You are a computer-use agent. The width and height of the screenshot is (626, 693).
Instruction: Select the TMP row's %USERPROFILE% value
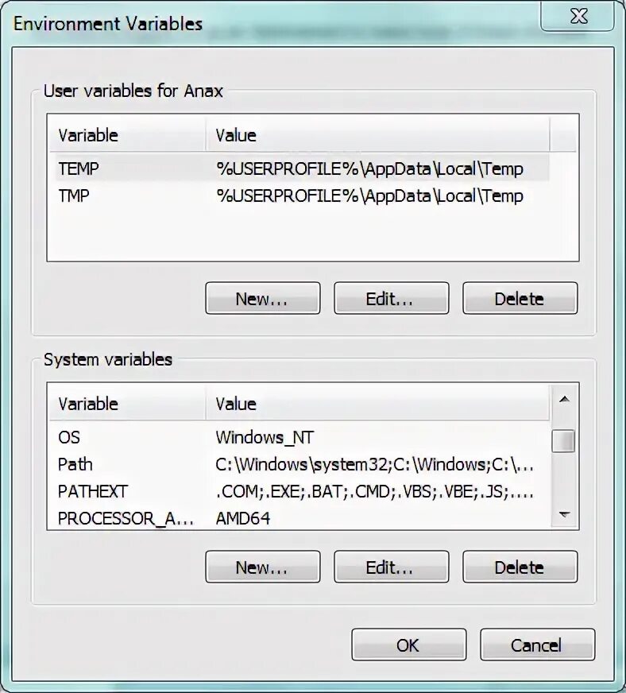point(369,196)
